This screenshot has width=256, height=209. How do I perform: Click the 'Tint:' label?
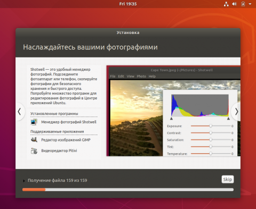170,147
